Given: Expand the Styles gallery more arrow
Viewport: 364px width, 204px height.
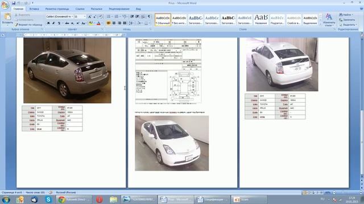Looking at the screenshot, I should coord(321,24).
